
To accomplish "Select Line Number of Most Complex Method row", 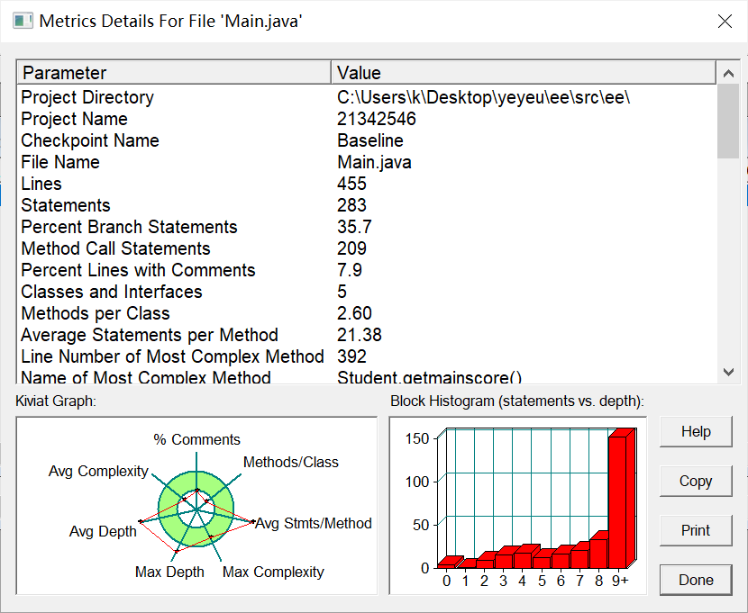I will tap(368, 356).
